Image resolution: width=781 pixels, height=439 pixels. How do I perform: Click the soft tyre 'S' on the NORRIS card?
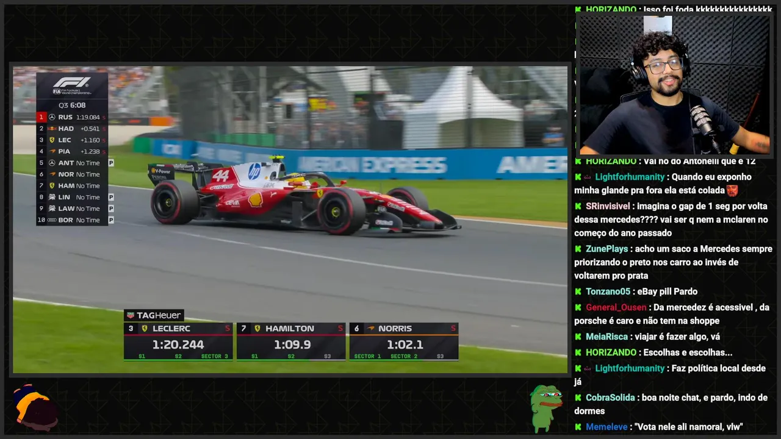point(453,328)
